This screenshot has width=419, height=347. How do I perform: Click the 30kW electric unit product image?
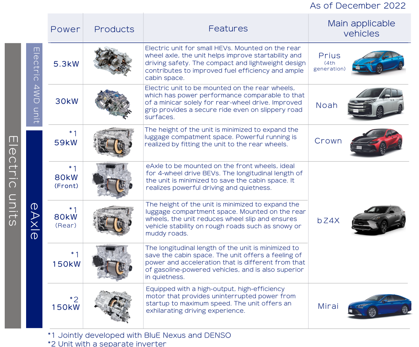tap(113, 103)
